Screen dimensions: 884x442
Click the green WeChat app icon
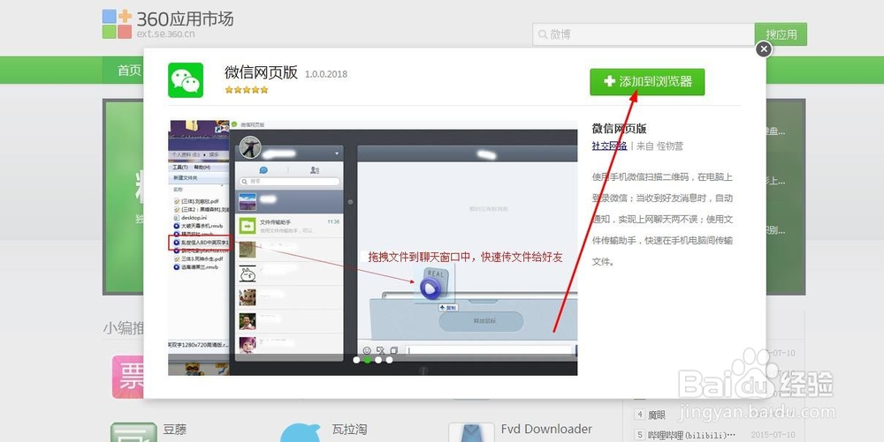point(186,80)
